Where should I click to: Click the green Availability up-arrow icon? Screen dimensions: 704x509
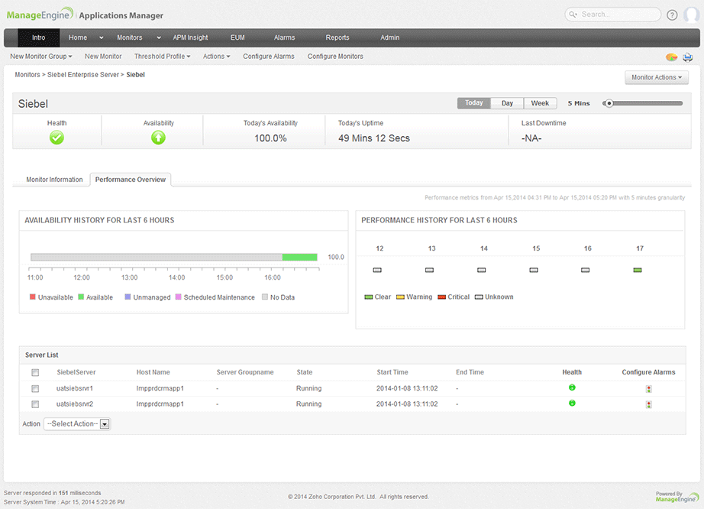[x=158, y=138]
